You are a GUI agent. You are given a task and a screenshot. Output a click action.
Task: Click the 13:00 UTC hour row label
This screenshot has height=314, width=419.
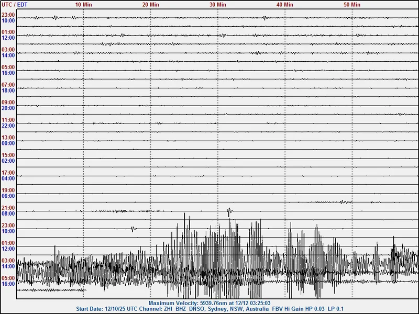click(x=8, y=138)
